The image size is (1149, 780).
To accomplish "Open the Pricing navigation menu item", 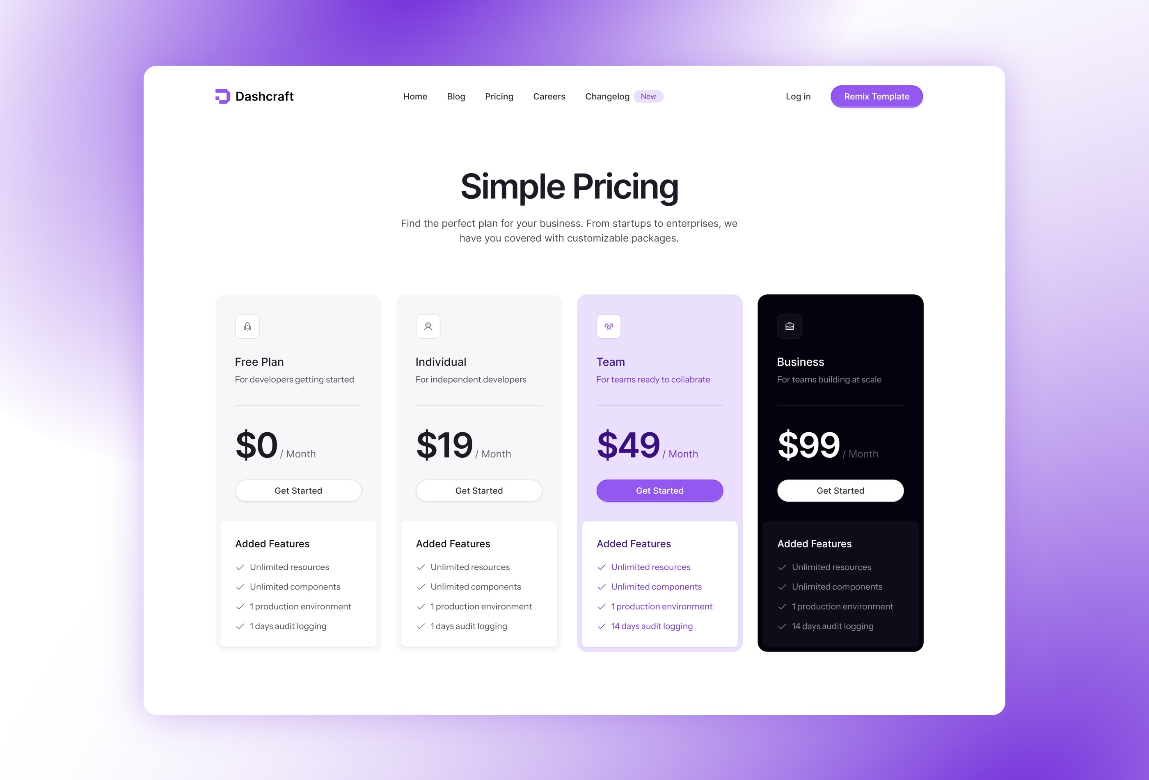I will click(499, 96).
